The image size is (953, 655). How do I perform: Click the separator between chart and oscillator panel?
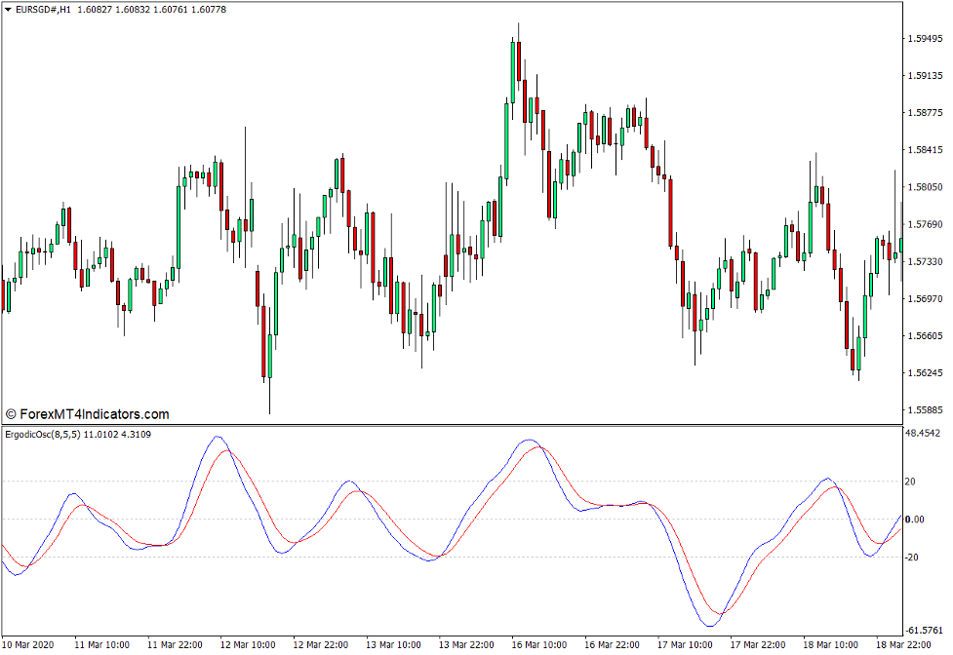[449, 425]
